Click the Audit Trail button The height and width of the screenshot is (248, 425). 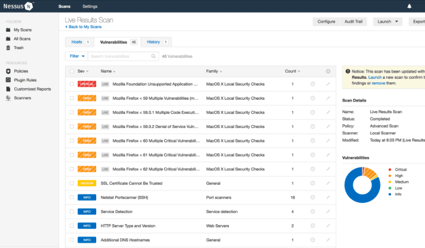pyautogui.click(x=353, y=21)
